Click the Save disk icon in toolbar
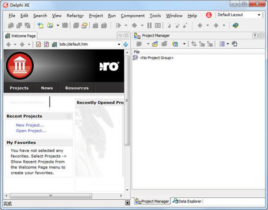268x210 pixels. (x=65, y=26)
